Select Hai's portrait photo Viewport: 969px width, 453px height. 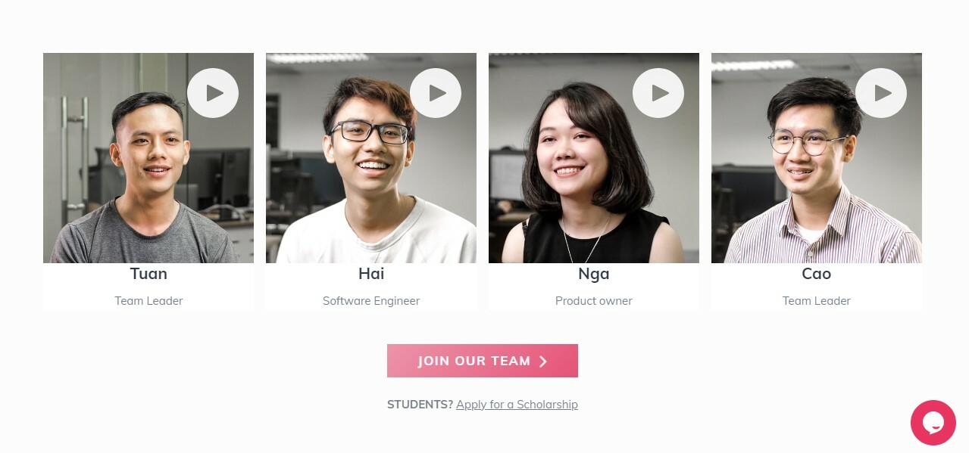[x=371, y=158]
